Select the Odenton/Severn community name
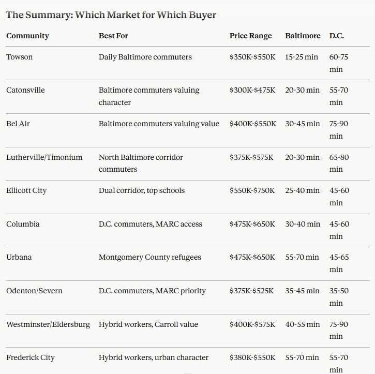The height and width of the screenshot is (374, 375). (34, 291)
